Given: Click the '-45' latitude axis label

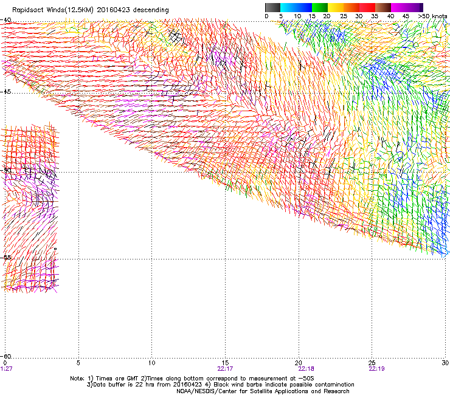Looking at the screenshot, I should click(5, 92).
